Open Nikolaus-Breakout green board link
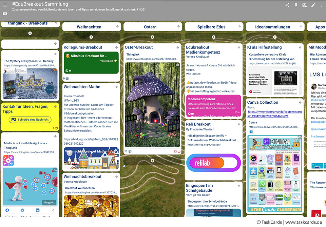Screen dimensions: 326x227 (x=91, y=63)
